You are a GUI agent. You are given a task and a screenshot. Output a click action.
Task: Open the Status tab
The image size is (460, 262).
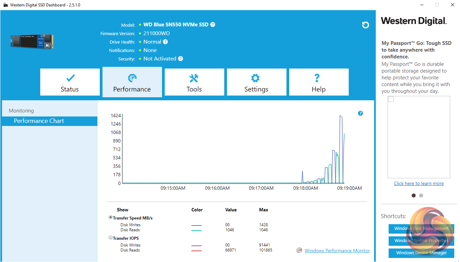pos(70,82)
